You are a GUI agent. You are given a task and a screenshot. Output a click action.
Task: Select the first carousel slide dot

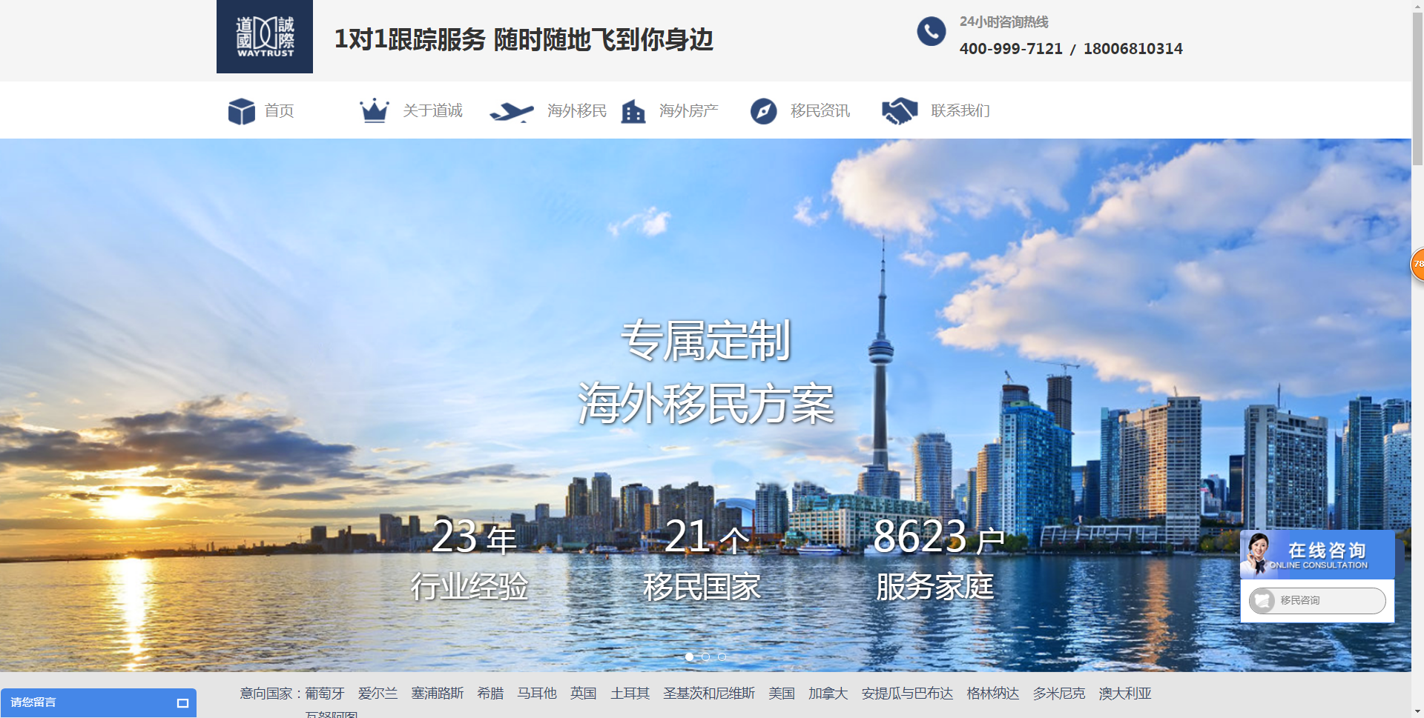pyautogui.click(x=689, y=656)
